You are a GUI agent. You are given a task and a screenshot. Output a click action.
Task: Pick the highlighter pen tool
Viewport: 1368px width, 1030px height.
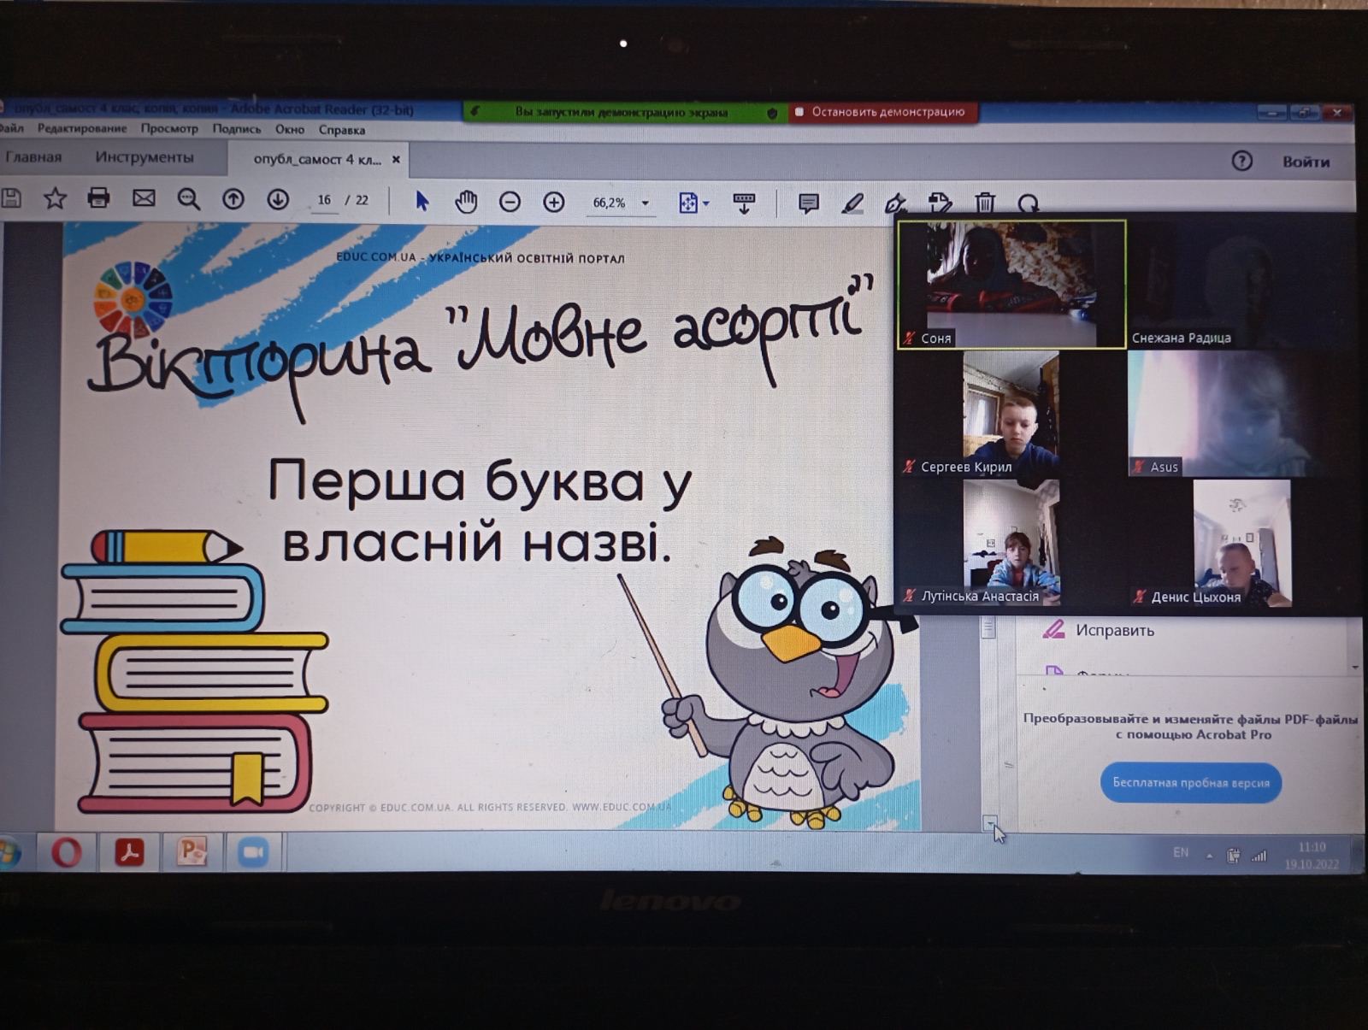point(852,203)
